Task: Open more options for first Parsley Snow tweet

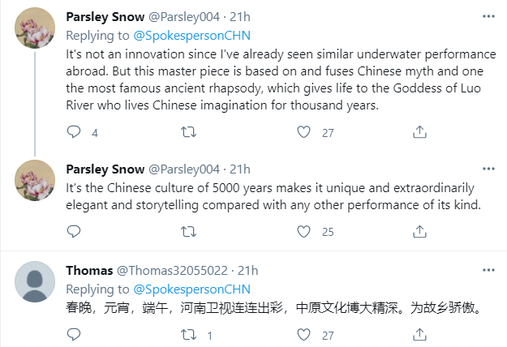Action: tap(487, 15)
